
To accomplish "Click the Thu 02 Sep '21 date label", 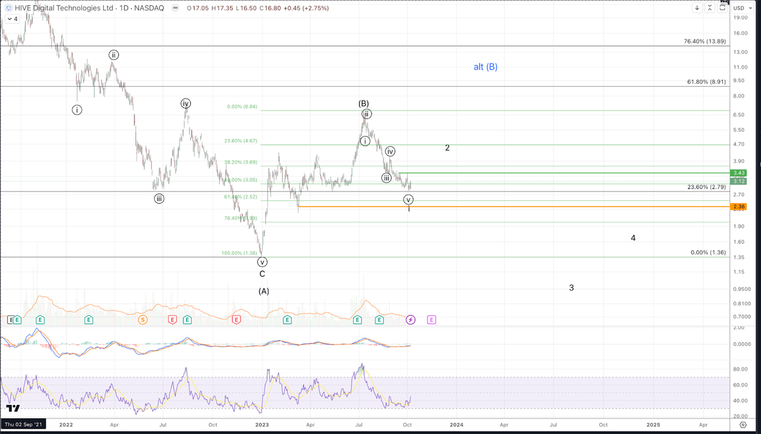I will [23, 424].
